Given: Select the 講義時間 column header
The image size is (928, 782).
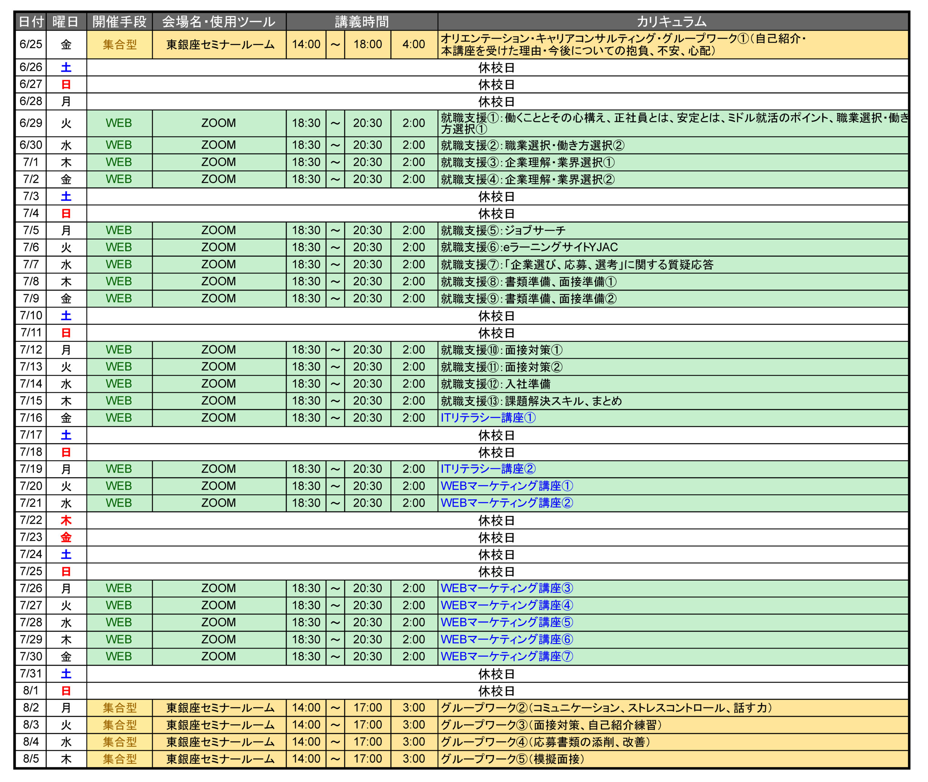Looking at the screenshot, I should [362, 22].
